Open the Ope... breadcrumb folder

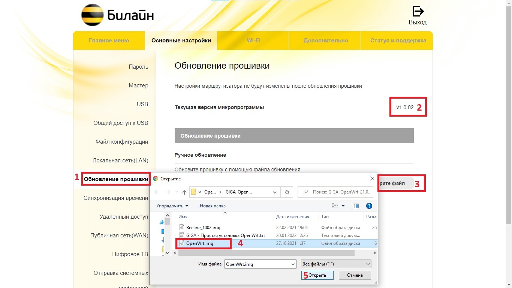click(x=210, y=192)
